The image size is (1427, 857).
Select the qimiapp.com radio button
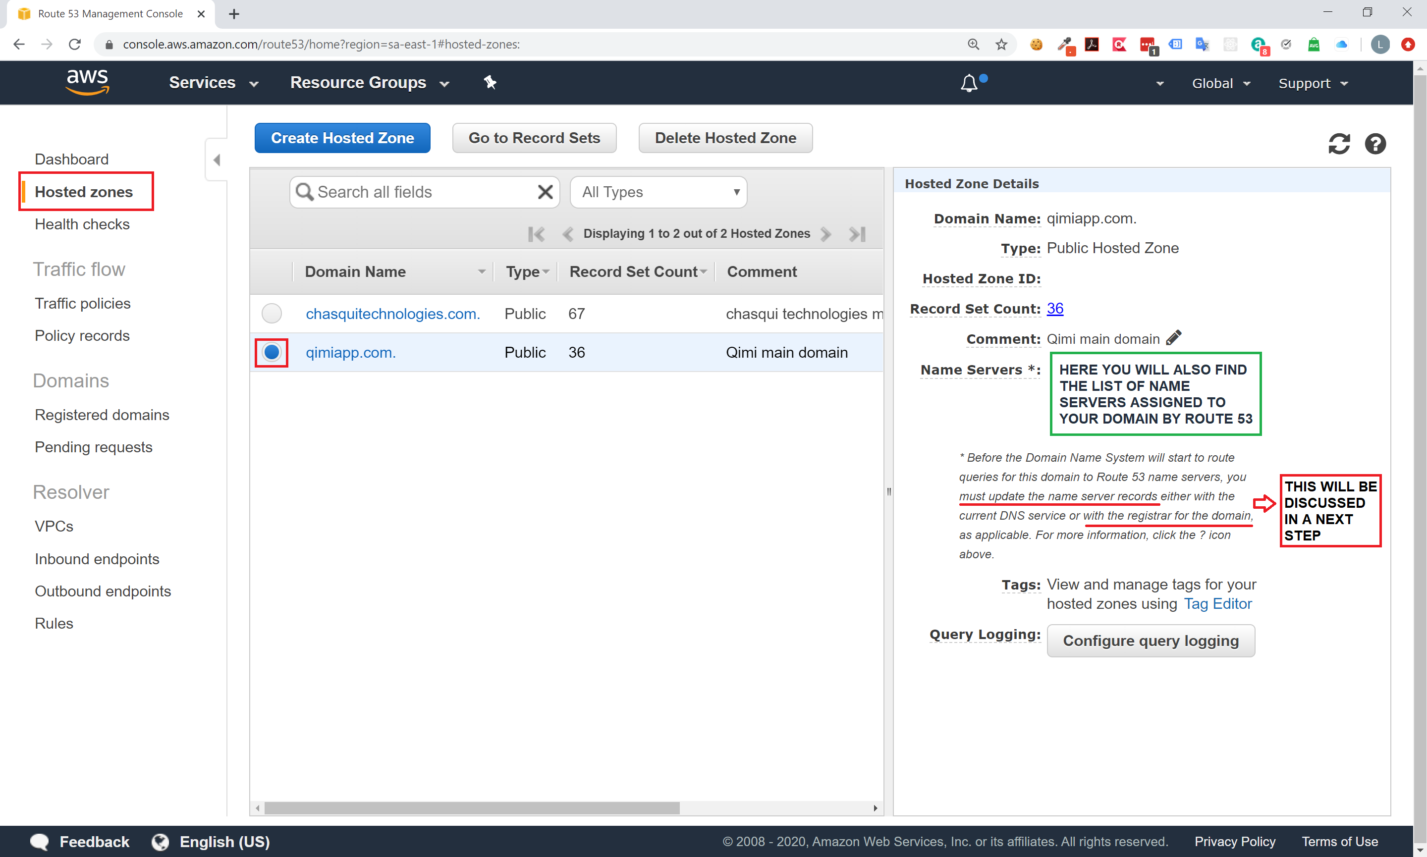click(272, 352)
